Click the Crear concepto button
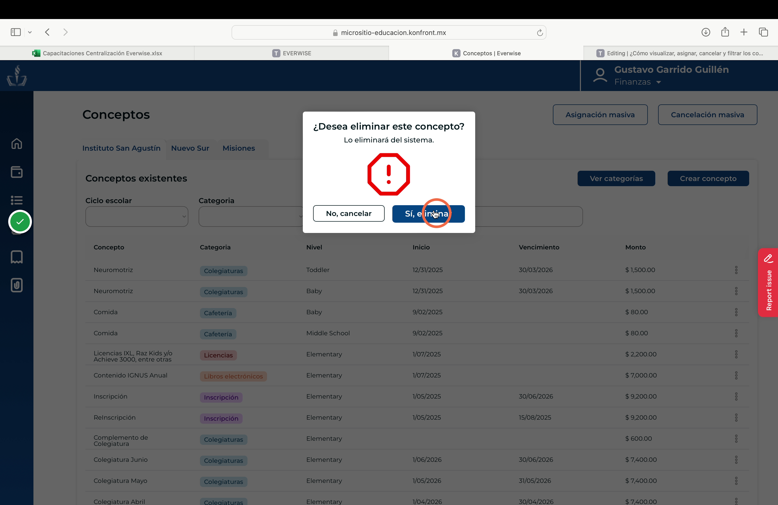778x505 pixels. click(x=708, y=178)
